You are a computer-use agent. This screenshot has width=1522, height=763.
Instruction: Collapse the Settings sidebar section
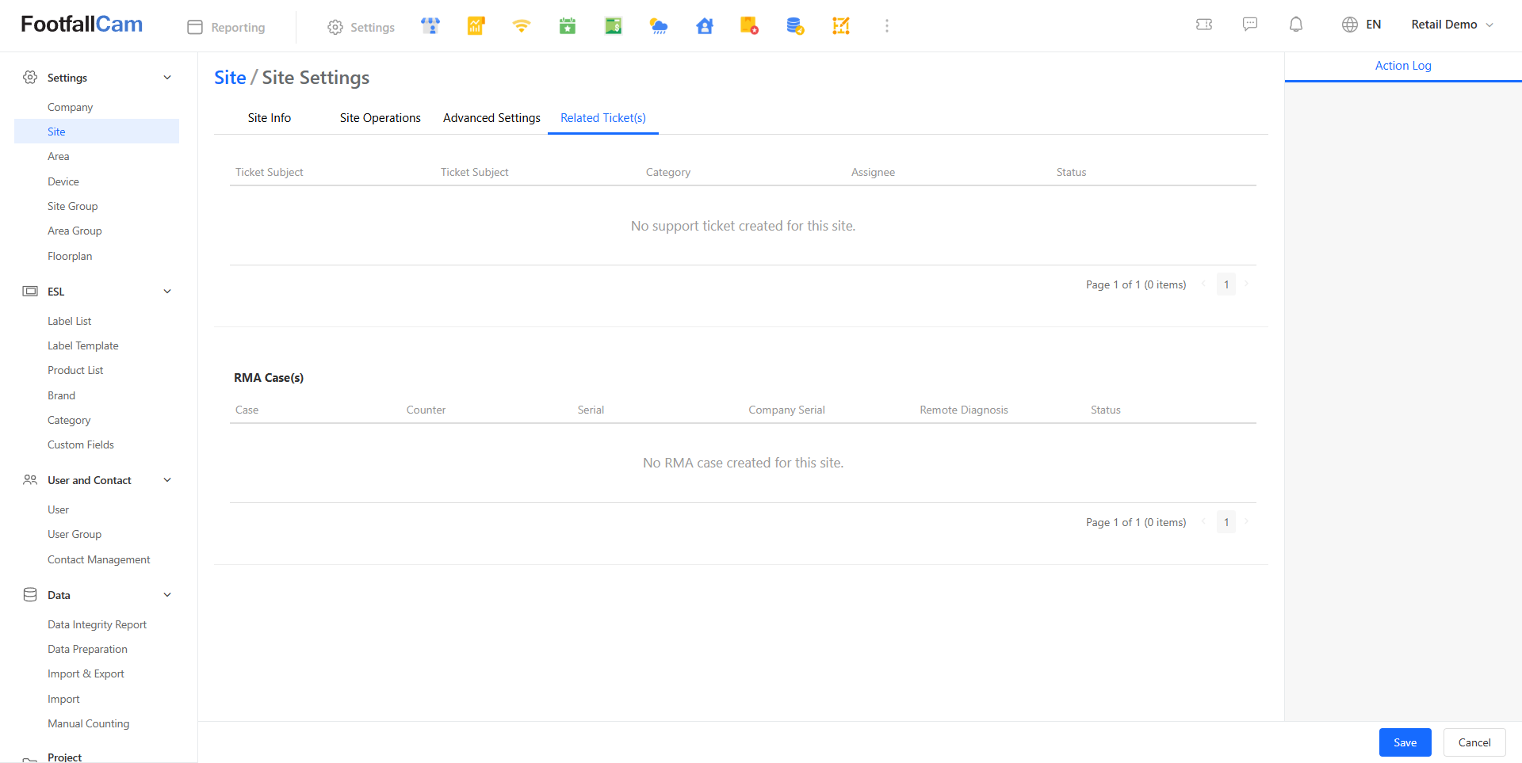[167, 78]
